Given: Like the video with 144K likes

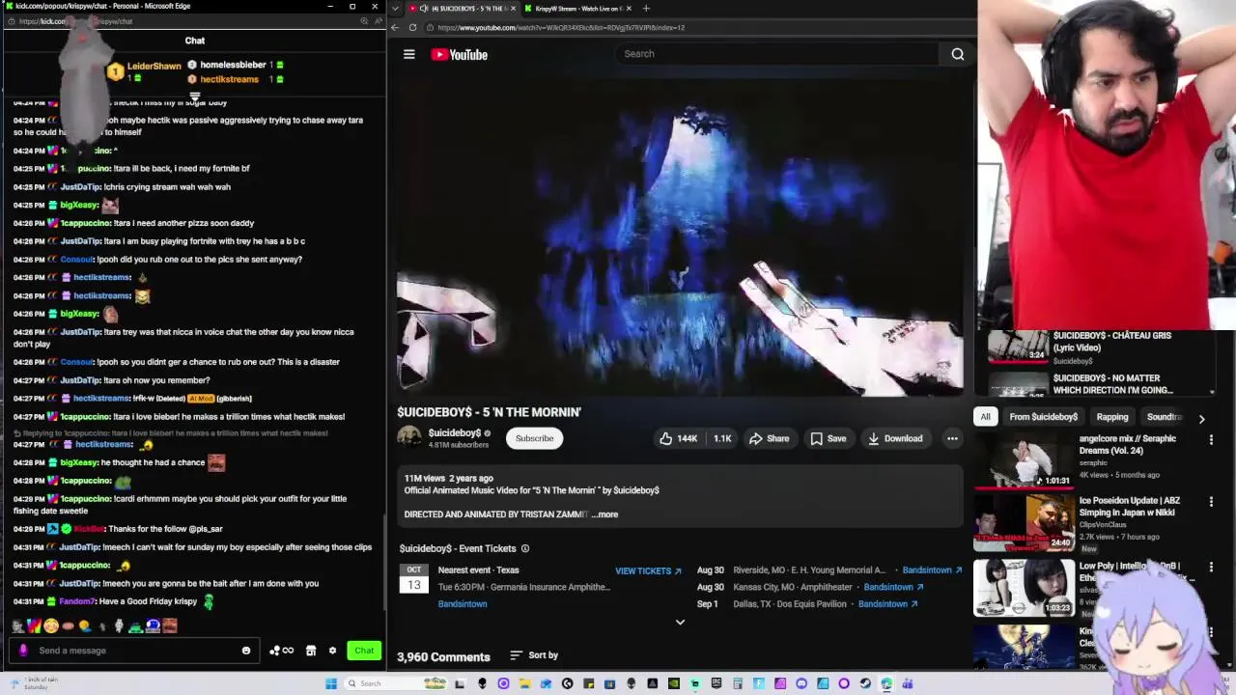Looking at the screenshot, I should pos(678,438).
